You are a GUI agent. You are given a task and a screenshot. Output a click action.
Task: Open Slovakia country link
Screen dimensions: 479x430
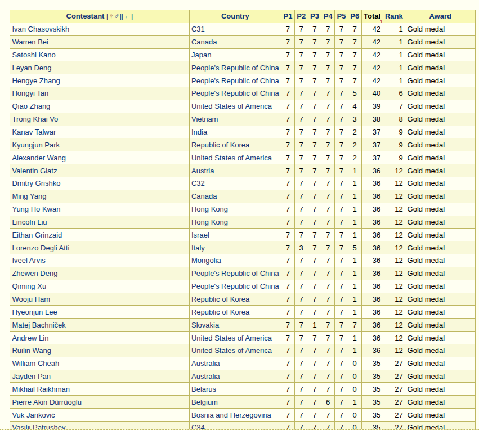click(x=205, y=325)
